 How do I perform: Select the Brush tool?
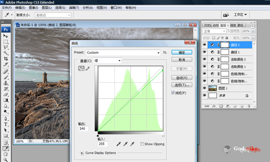pos(5,77)
